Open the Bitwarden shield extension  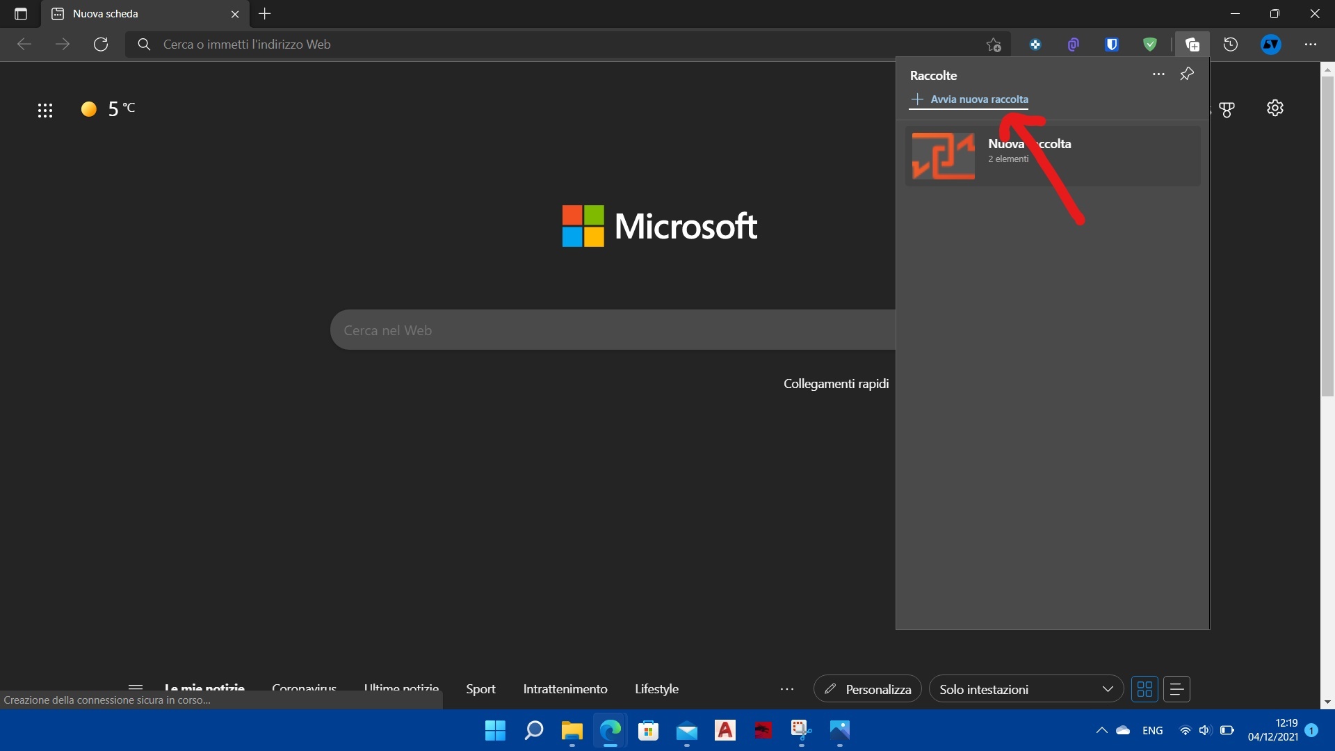(1112, 45)
